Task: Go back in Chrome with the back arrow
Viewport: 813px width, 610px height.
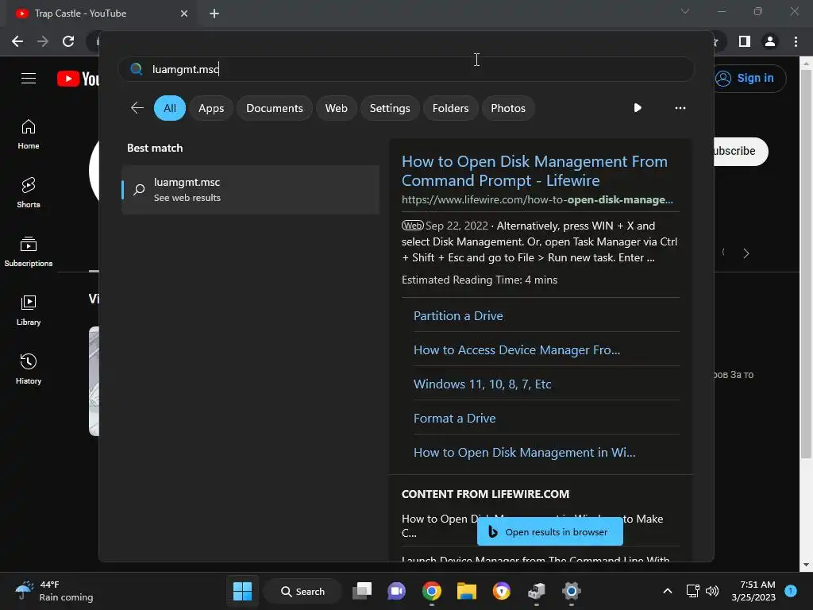Action: pyautogui.click(x=17, y=41)
